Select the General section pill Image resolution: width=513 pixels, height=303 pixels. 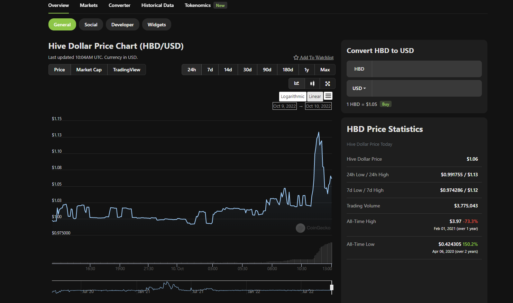(x=62, y=25)
